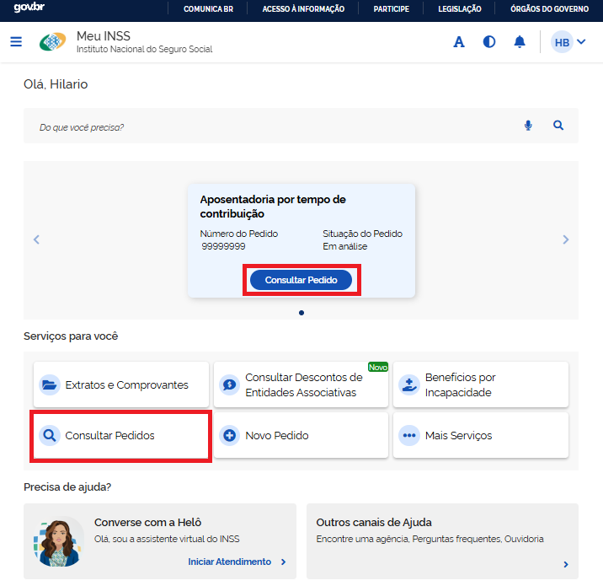The height and width of the screenshot is (586, 603).
Task: Click the Novo Pedido plus icon
Action: pos(230,435)
